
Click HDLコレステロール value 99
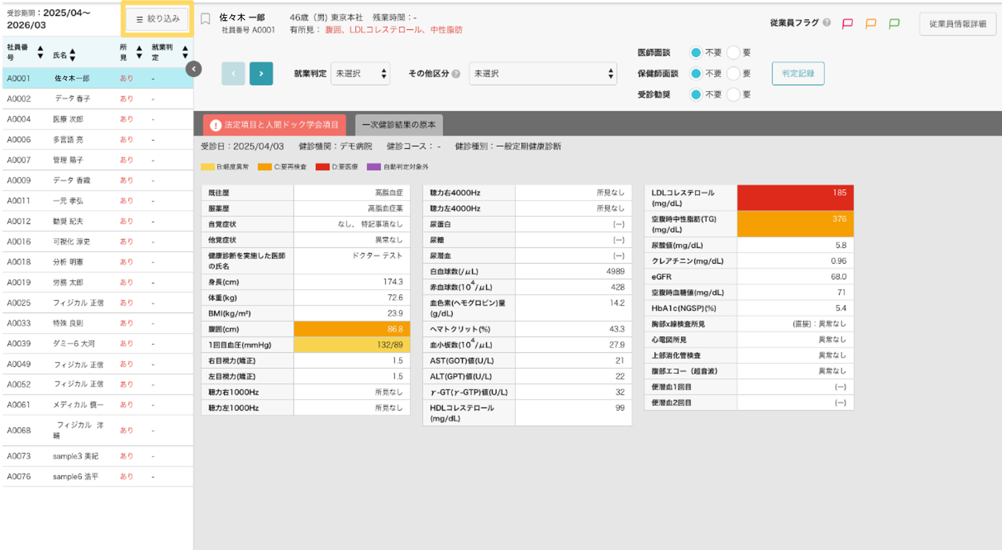[x=573, y=413]
